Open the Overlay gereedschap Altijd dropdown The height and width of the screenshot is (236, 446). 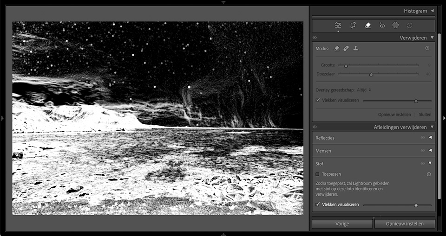pos(364,90)
